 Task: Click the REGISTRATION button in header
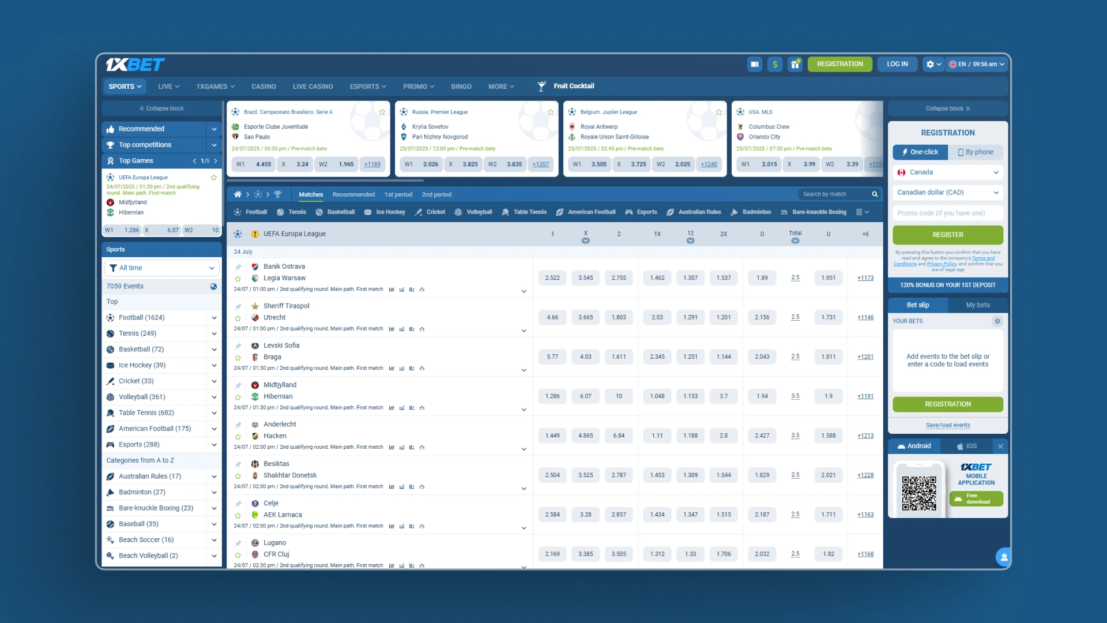[x=839, y=64]
